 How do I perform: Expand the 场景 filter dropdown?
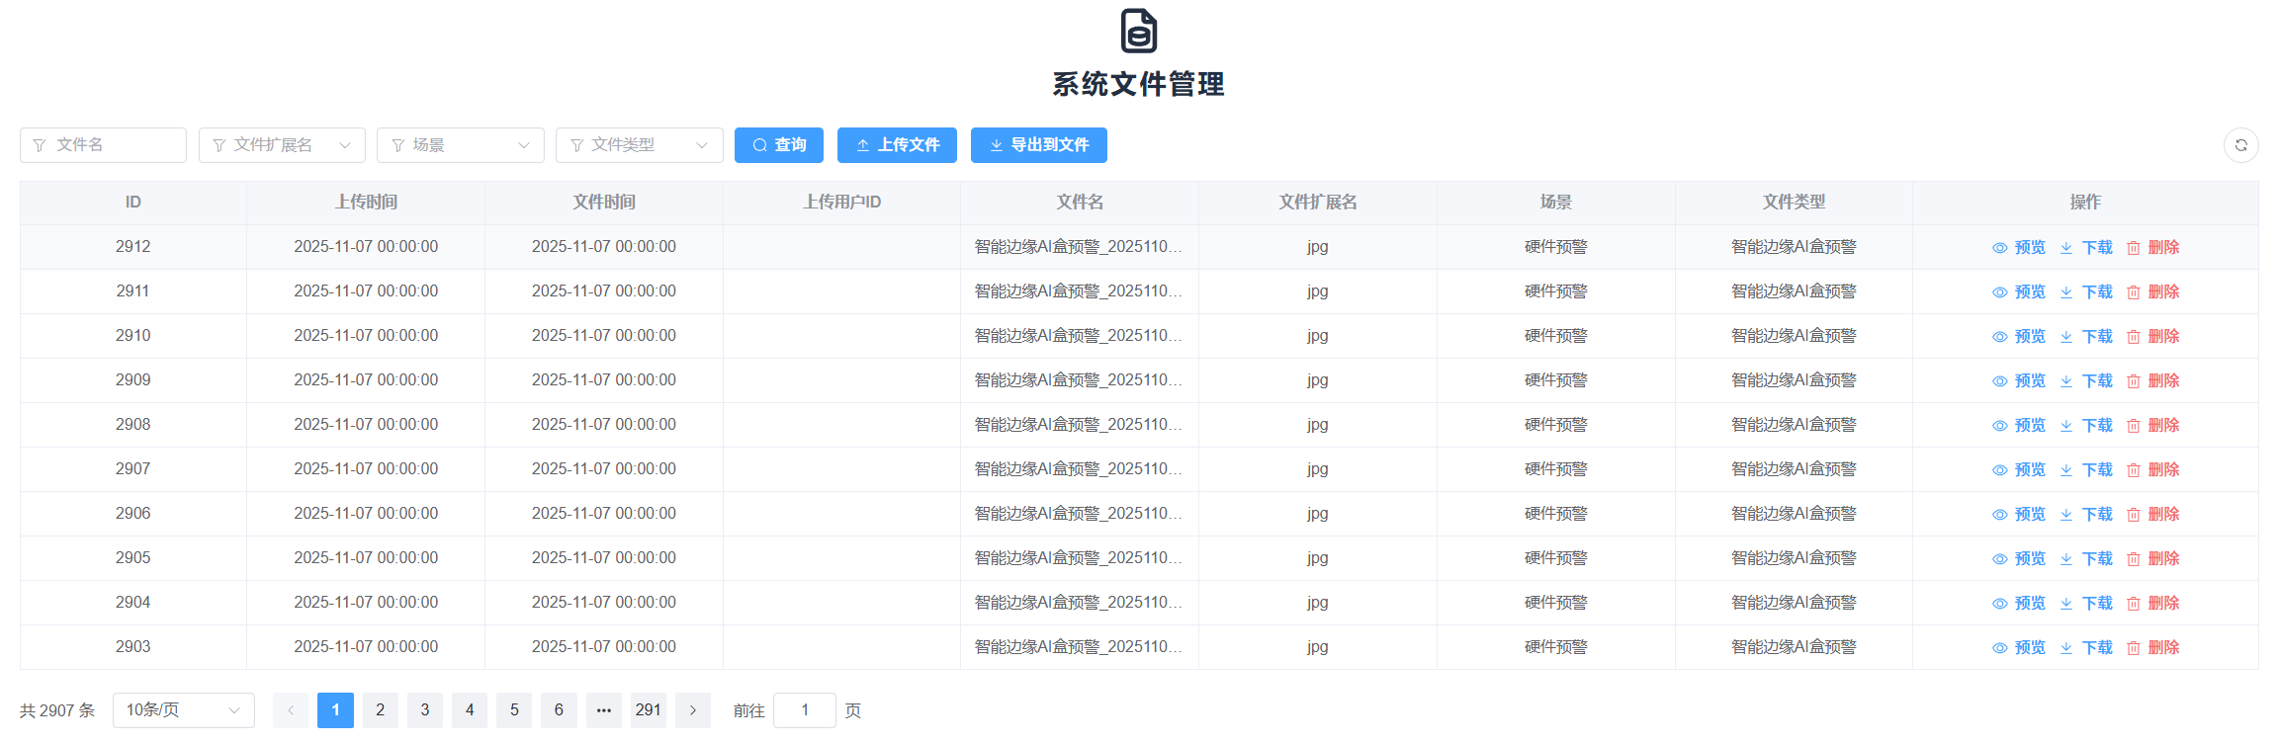[x=460, y=145]
